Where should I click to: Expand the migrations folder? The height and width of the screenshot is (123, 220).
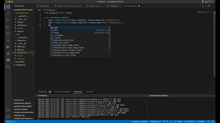[x=23, y=40]
